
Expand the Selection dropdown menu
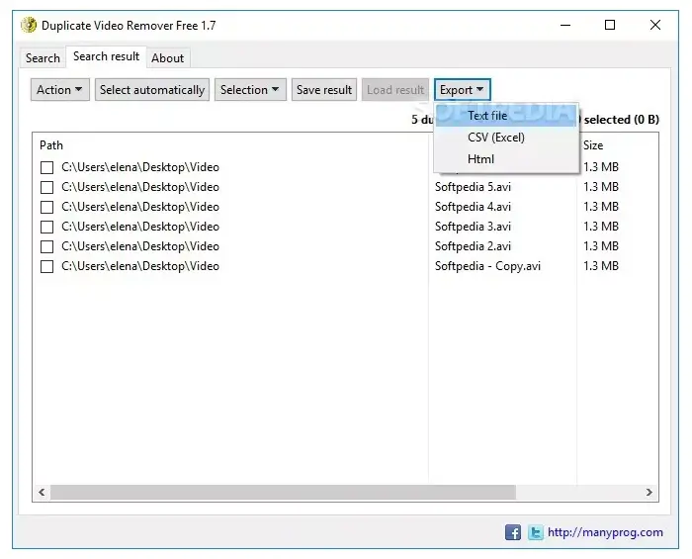251,90
